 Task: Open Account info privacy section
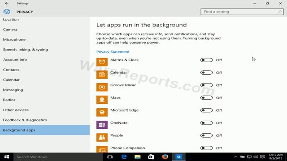45,59
